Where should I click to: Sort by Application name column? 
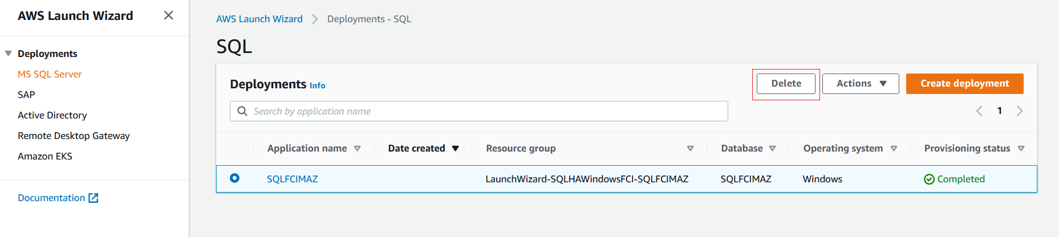314,148
